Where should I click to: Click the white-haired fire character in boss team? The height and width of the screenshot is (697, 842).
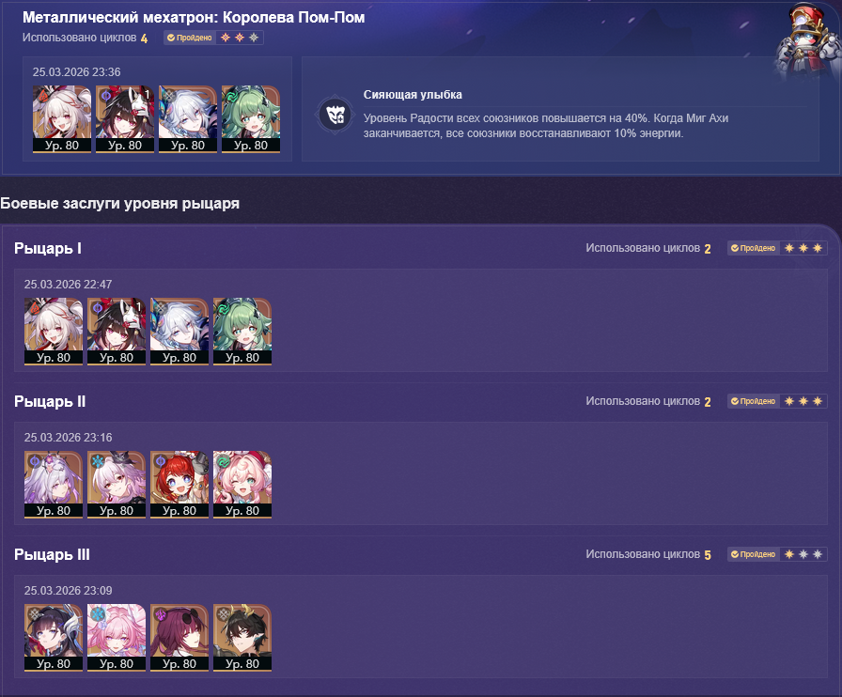62,119
